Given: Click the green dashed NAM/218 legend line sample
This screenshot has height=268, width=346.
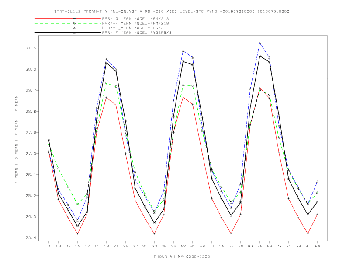Looking at the screenshot, I should point(68,23).
